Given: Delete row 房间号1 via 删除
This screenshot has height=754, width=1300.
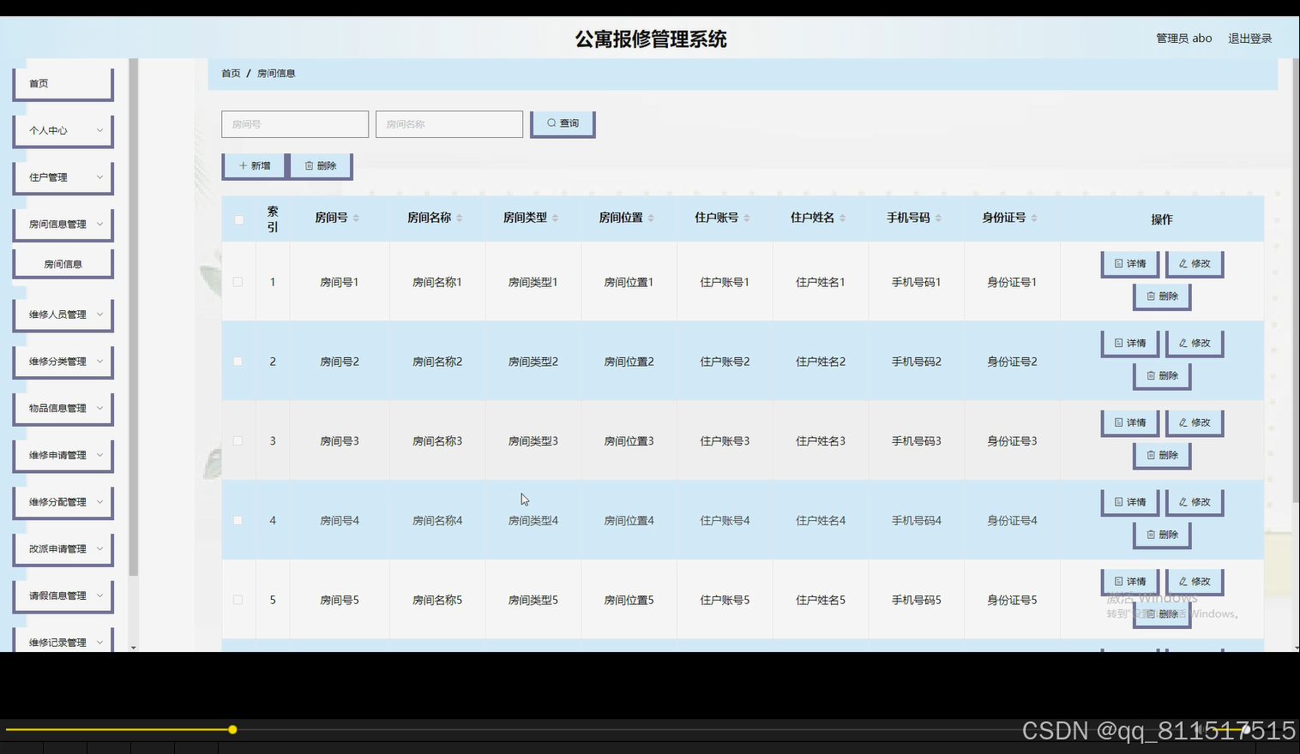Looking at the screenshot, I should pos(1162,296).
